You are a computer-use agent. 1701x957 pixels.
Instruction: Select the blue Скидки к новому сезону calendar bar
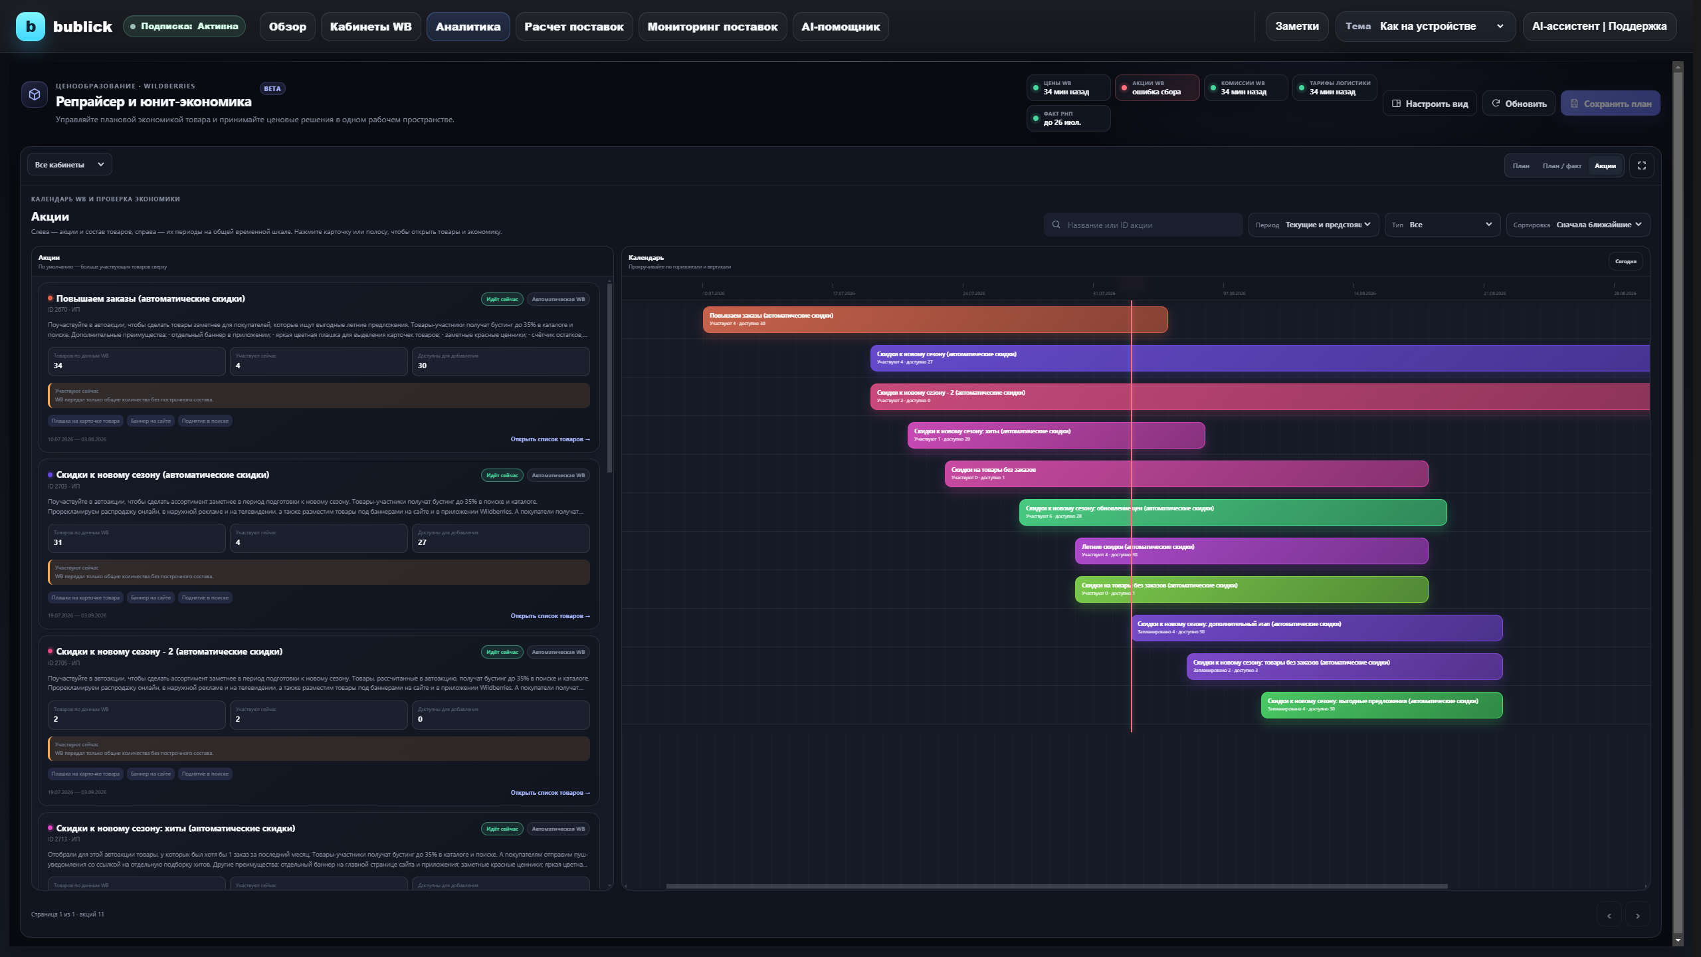coord(1260,358)
